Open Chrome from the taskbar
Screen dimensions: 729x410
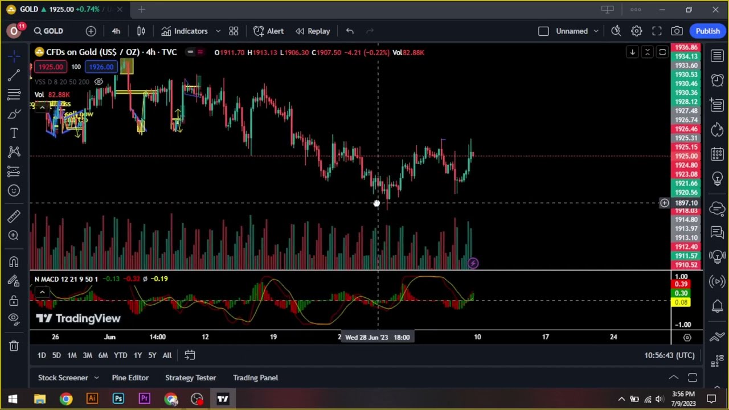pyautogui.click(x=66, y=399)
